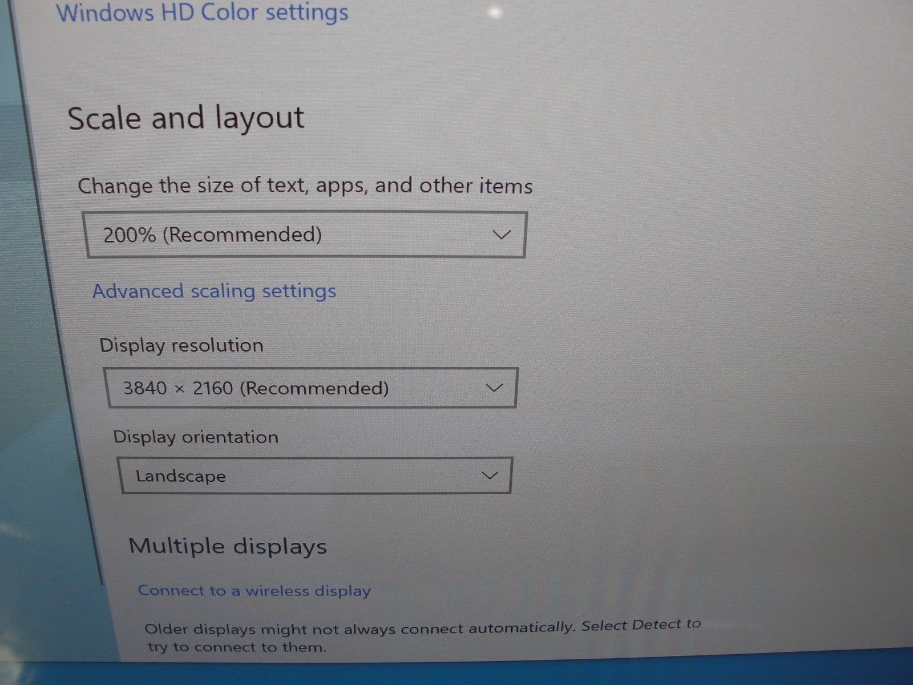Viewport: 913px width, 685px height.
Task: Click the chevron arrow in the orientation dropdown
Action: [490, 476]
